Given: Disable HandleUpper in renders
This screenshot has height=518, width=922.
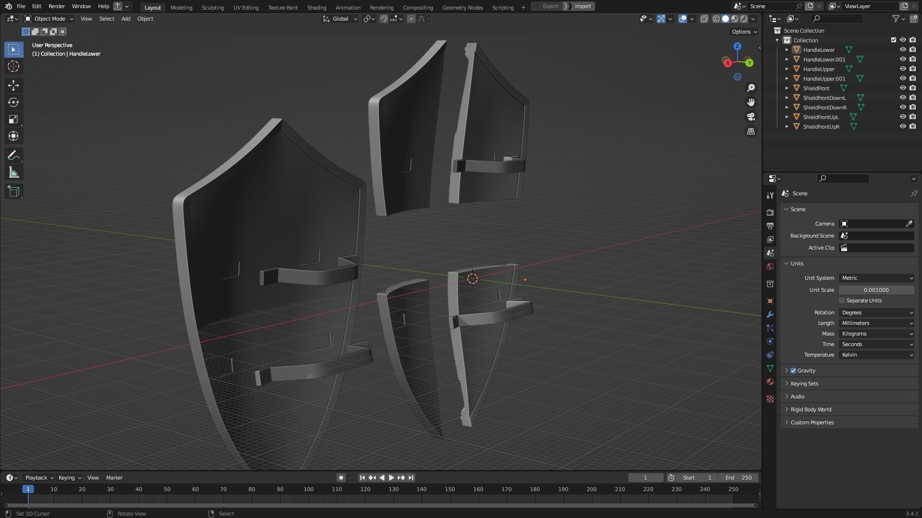Looking at the screenshot, I should (x=912, y=69).
